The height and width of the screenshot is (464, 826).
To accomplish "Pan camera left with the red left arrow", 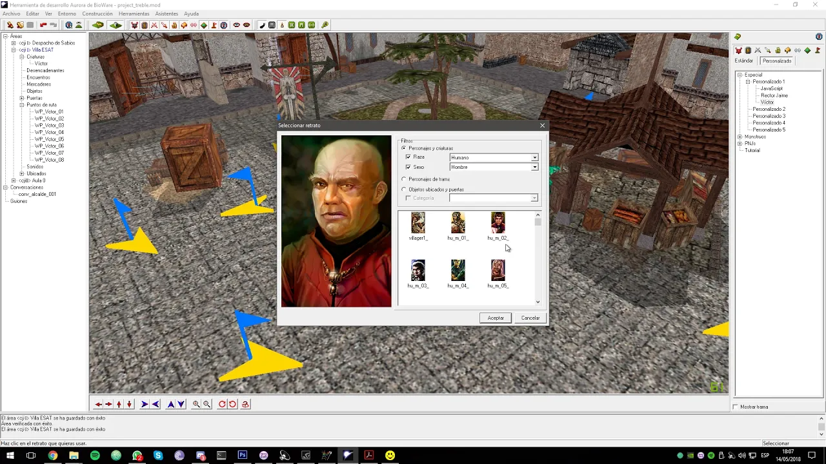I will point(98,404).
